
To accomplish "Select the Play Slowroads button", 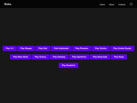I will point(100,57).
